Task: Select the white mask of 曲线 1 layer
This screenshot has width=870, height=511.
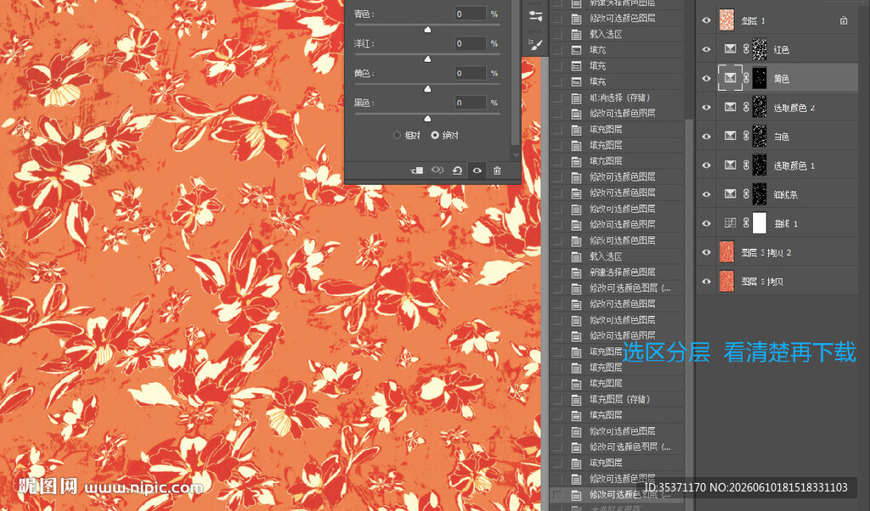Action: pyautogui.click(x=760, y=222)
